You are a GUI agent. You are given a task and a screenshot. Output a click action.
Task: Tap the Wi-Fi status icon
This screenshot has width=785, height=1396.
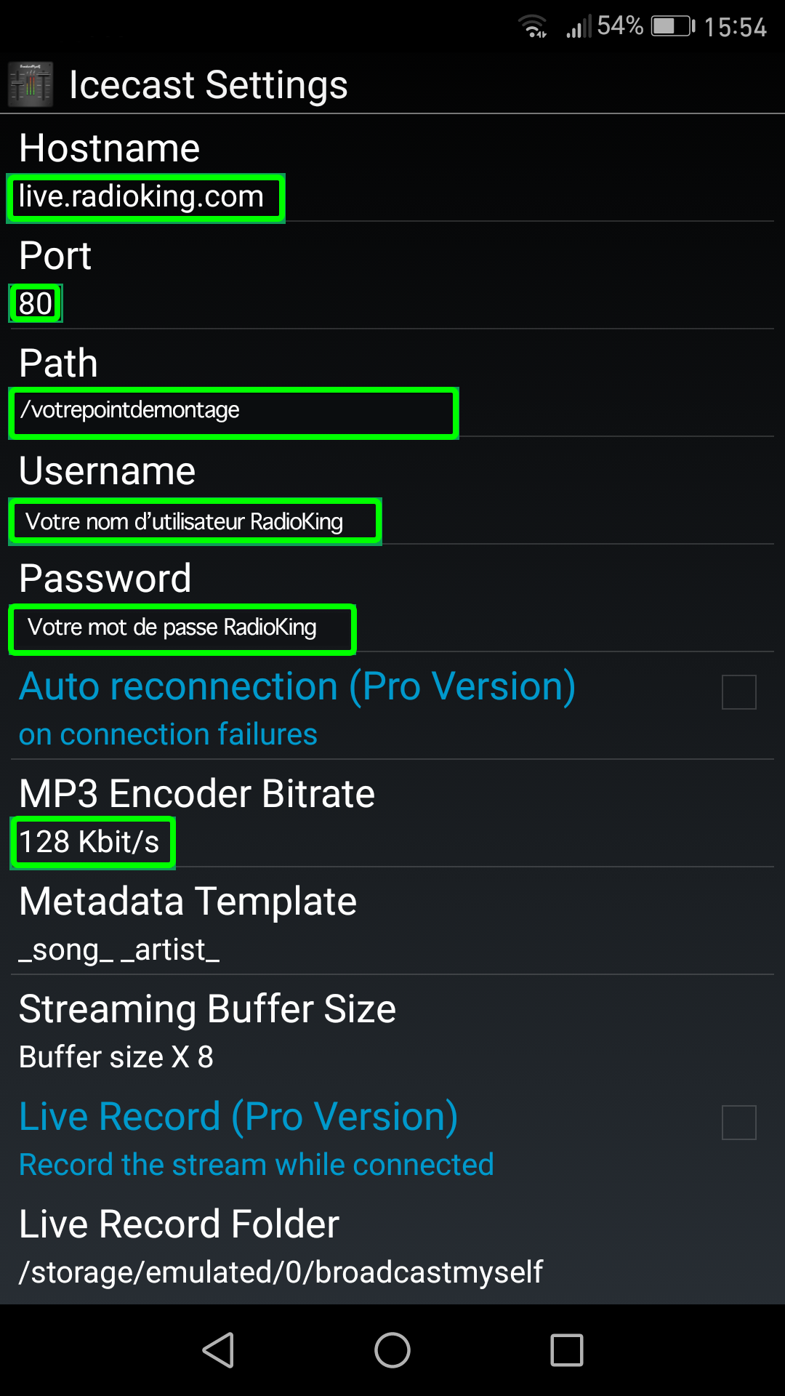[x=533, y=27]
